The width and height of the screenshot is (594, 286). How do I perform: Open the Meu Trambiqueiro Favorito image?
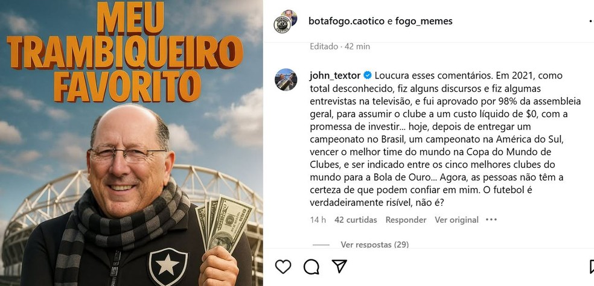pyautogui.click(x=132, y=143)
